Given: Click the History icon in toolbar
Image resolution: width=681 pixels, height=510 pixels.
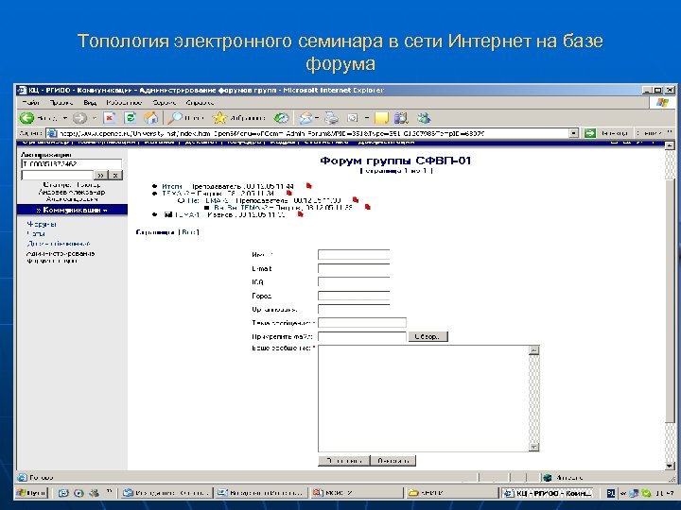Looking at the screenshot, I should 282,118.
